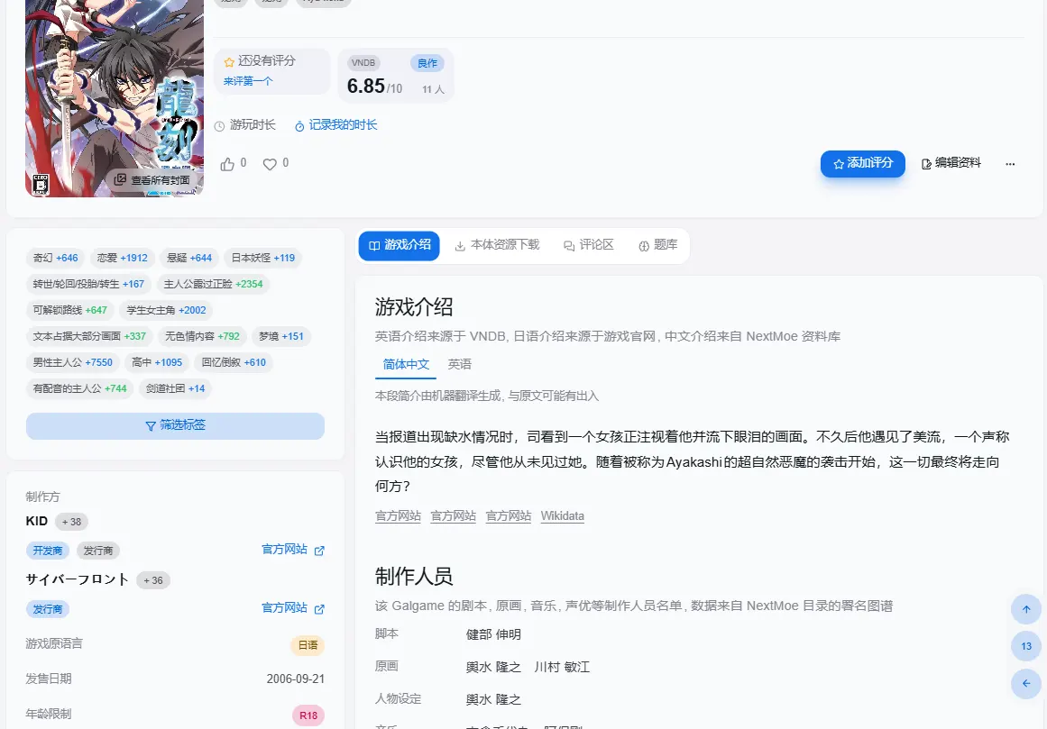Click the 有配音的主人公 tag
The height and width of the screenshot is (729, 1047).
pos(79,388)
